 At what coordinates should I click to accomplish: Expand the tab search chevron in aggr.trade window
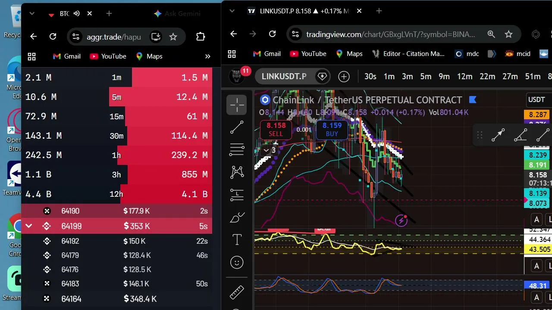click(31, 14)
